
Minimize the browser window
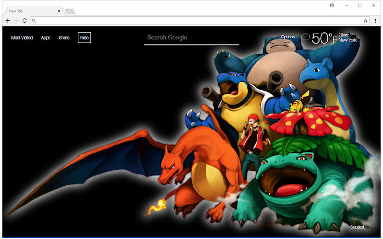(x=346, y=5)
